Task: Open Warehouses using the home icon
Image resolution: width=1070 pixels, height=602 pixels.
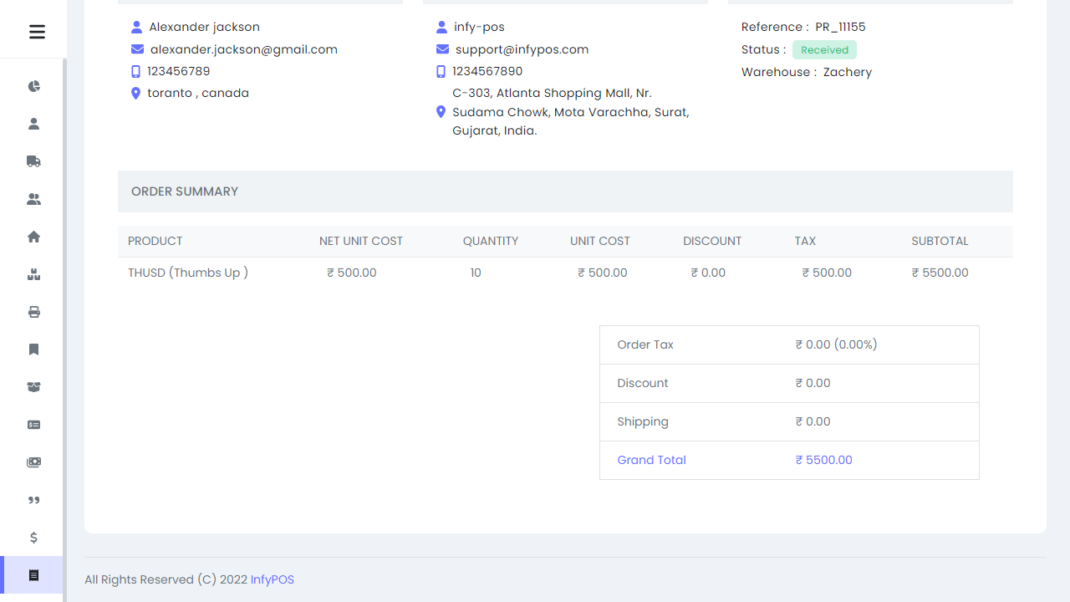Action: point(33,237)
